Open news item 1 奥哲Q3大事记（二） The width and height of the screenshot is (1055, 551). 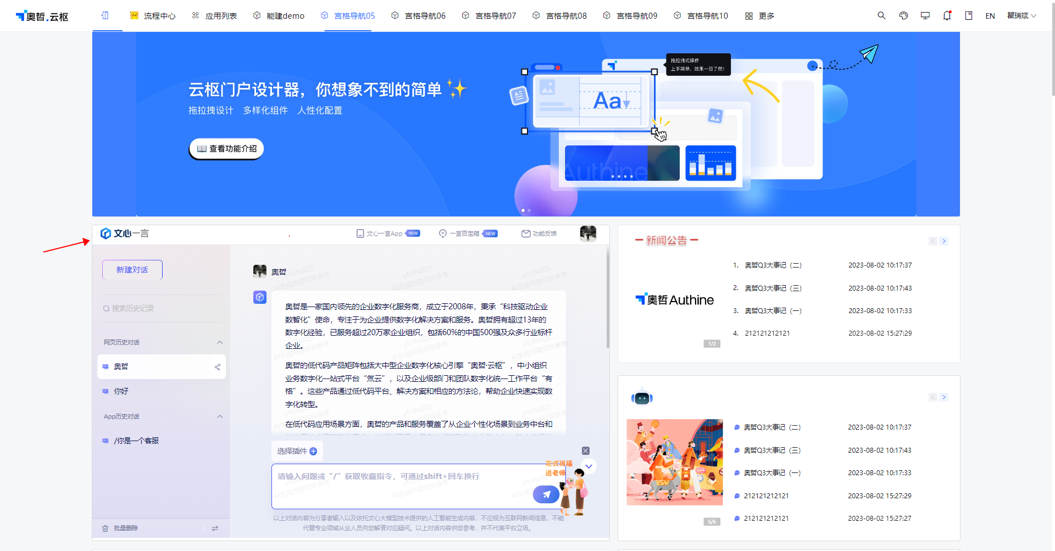pos(773,265)
